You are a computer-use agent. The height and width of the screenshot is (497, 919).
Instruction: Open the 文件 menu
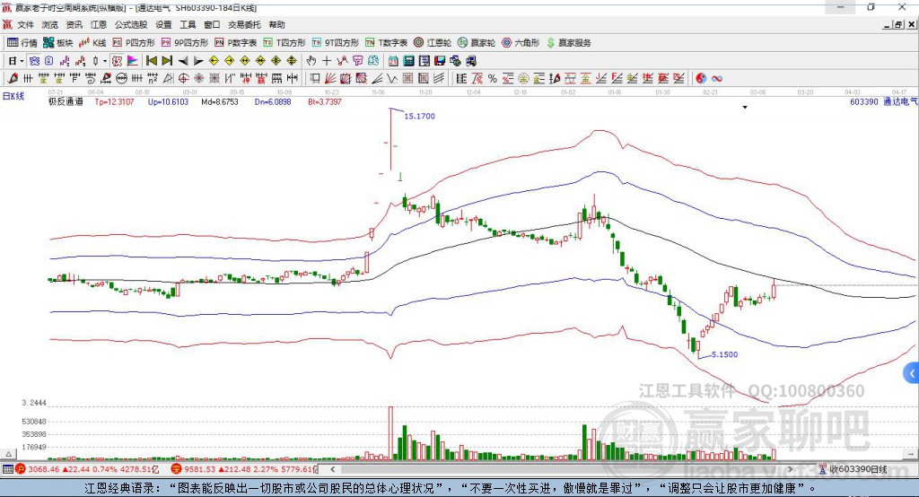click(x=25, y=24)
